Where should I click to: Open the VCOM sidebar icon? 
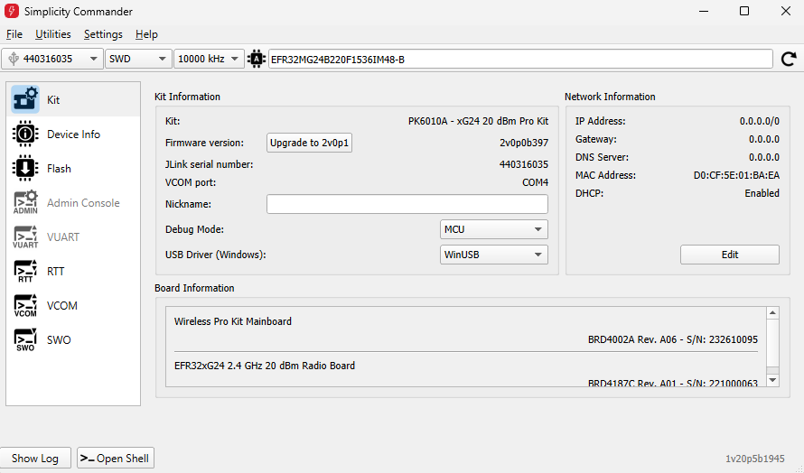(25, 305)
